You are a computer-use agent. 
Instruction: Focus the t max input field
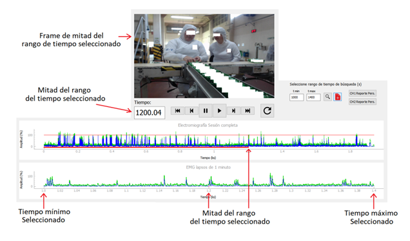pos(313,97)
